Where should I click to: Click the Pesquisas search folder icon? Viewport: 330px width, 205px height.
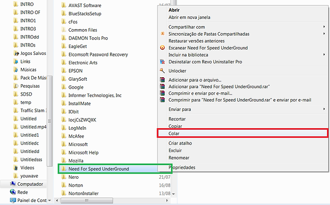coord(16,86)
